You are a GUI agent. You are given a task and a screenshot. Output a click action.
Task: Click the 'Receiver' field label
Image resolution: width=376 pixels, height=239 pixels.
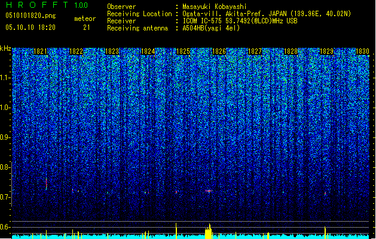point(121,21)
